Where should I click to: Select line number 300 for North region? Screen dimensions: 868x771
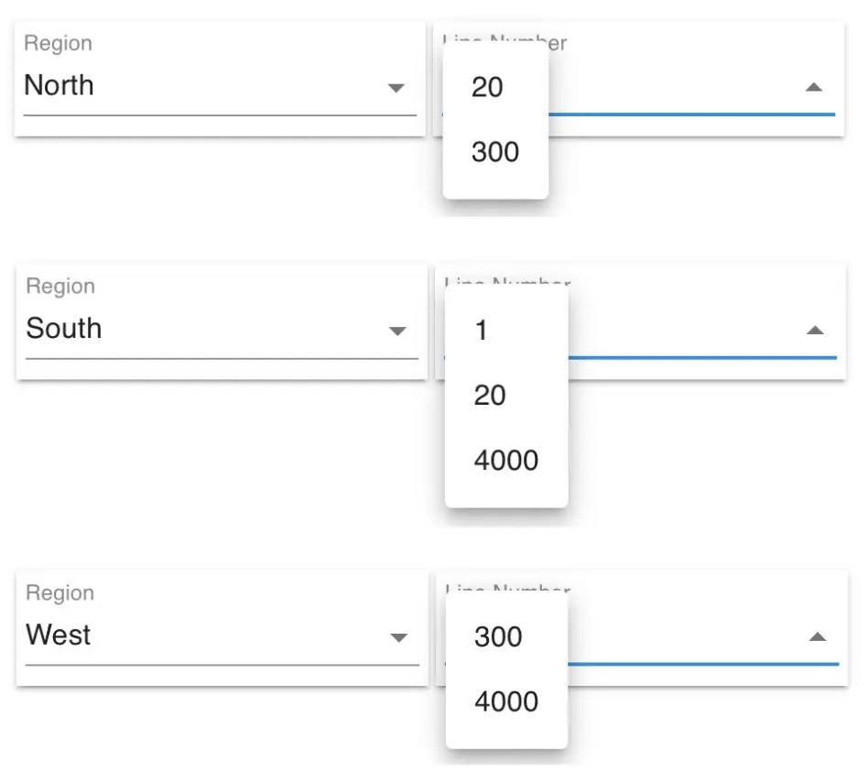pyautogui.click(x=494, y=152)
